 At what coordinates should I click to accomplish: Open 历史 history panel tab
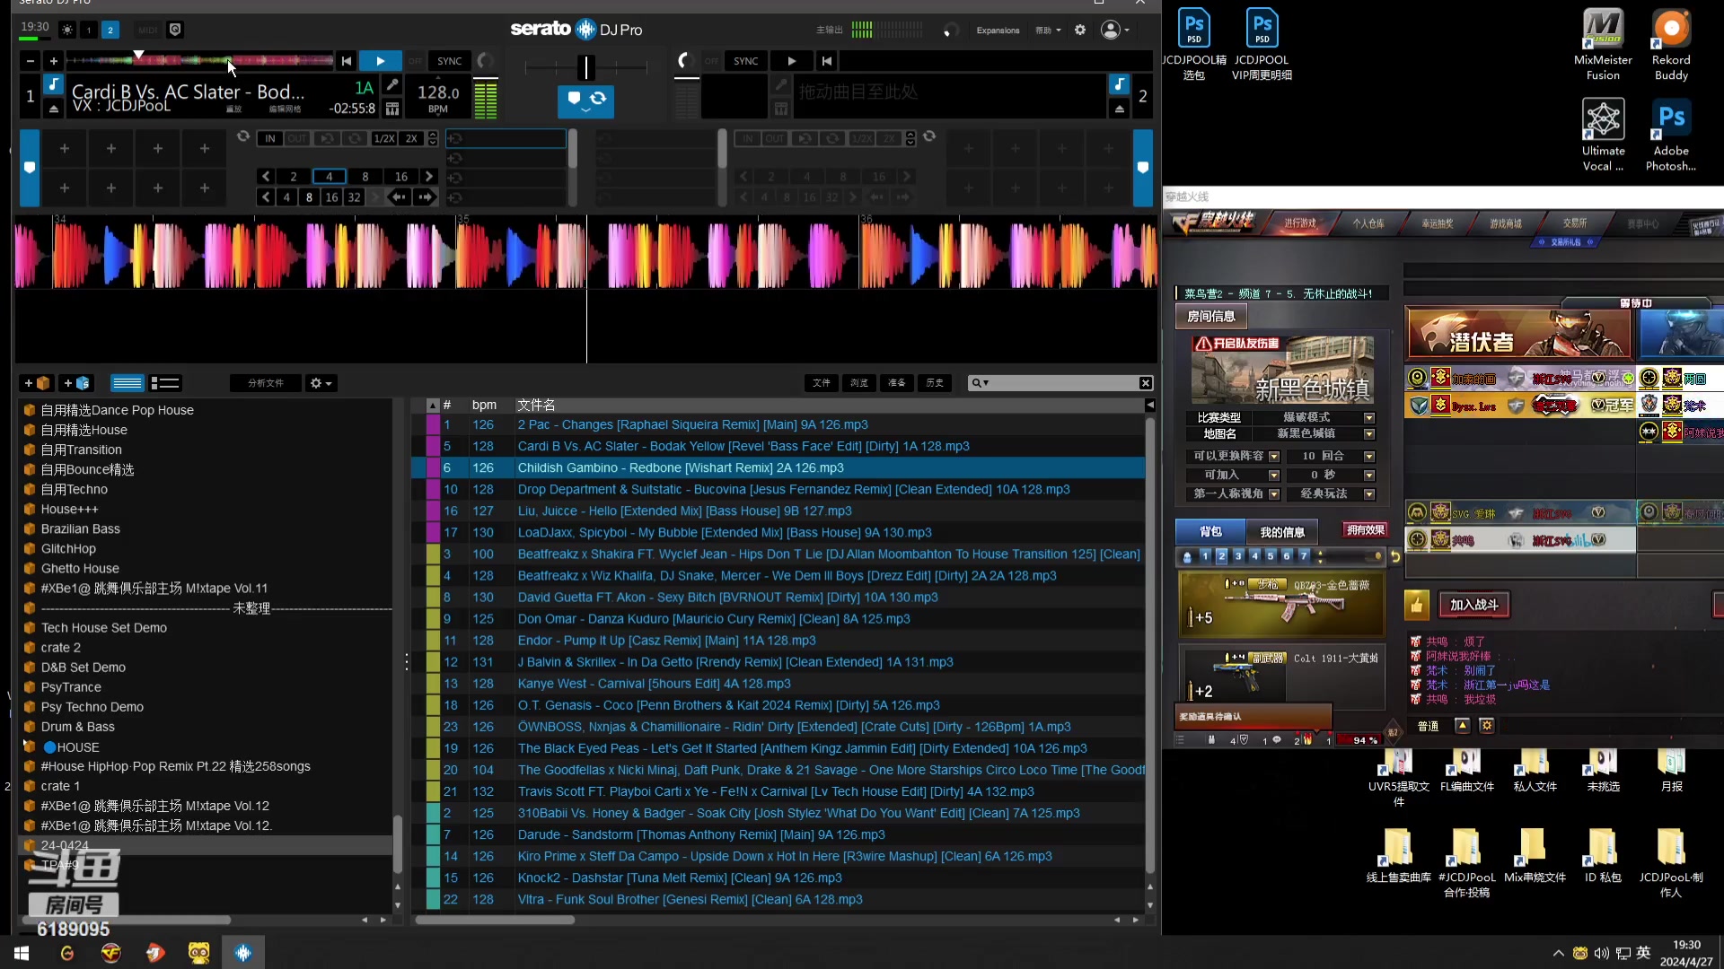[935, 383]
